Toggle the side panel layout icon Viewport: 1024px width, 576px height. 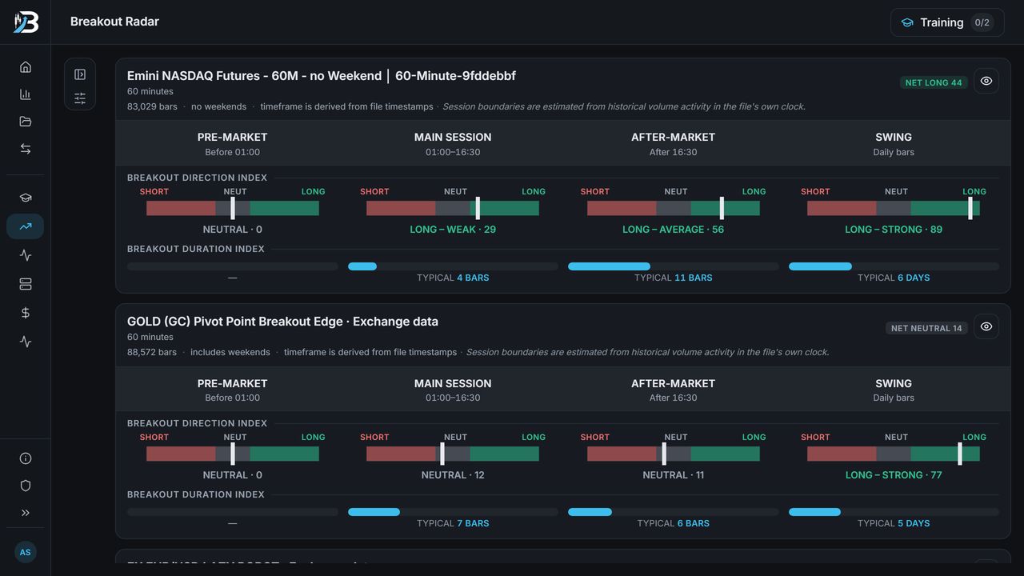click(x=80, y=74)
